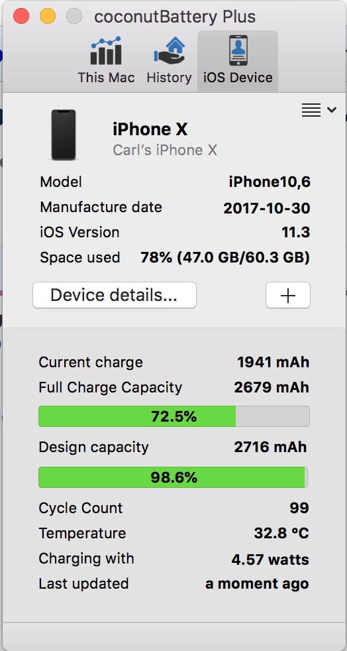Open the list view menu icon
Image resolution: width=347 pixels, height=651 pixels.
[311, 110]
